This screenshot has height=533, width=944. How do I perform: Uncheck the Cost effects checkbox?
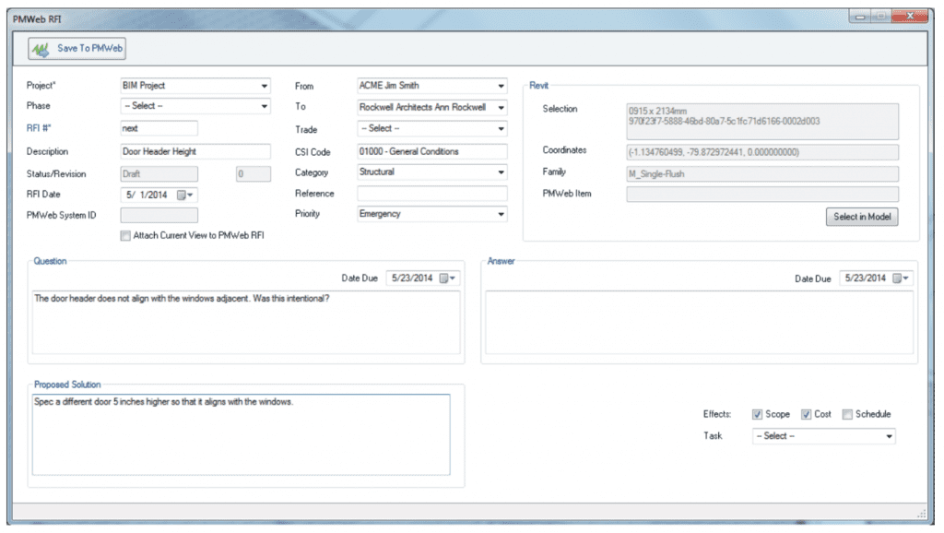coord(806,414)
